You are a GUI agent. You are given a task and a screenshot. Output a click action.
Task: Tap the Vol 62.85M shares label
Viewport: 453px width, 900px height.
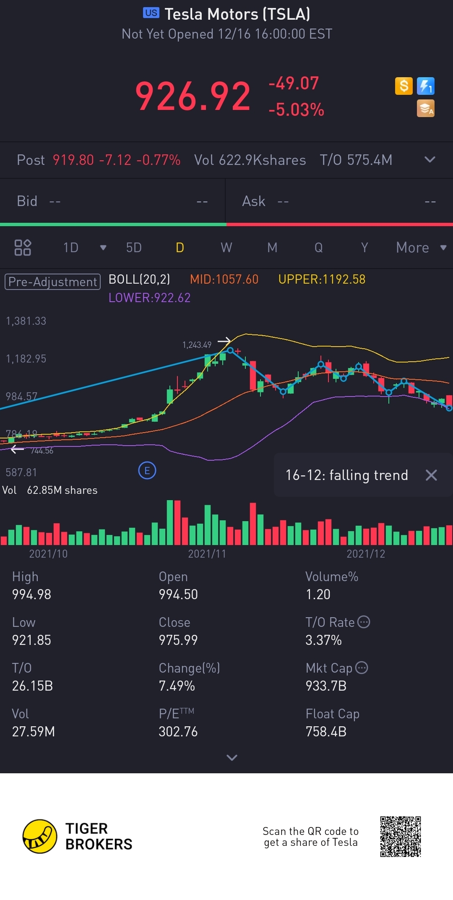coord(50,490)
